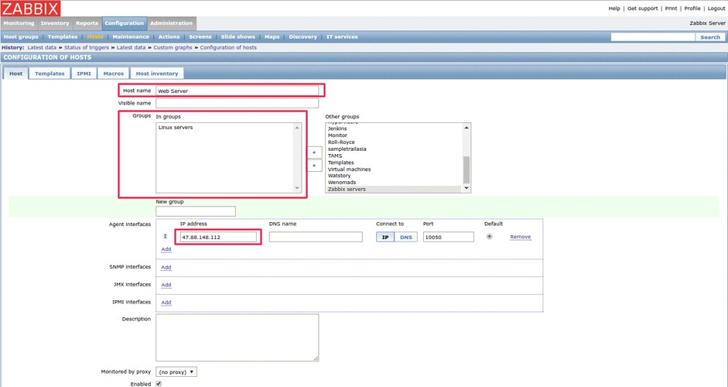
Task: Open the Inventory menu
Action: coord(55,23)
